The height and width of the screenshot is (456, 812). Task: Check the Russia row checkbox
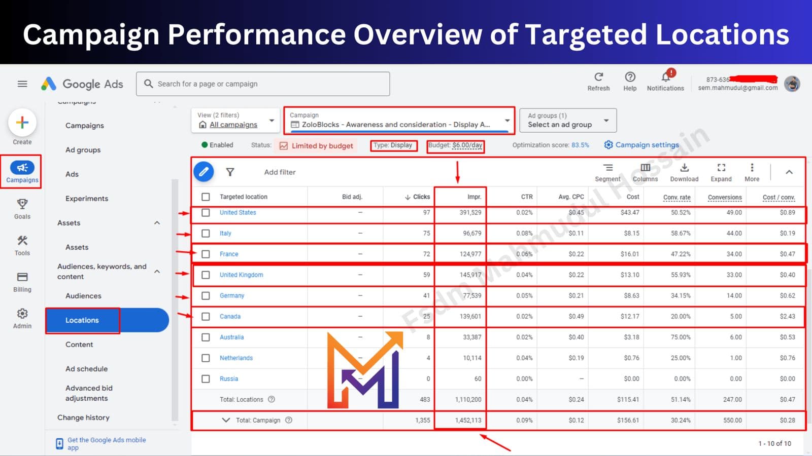(206, 378)
